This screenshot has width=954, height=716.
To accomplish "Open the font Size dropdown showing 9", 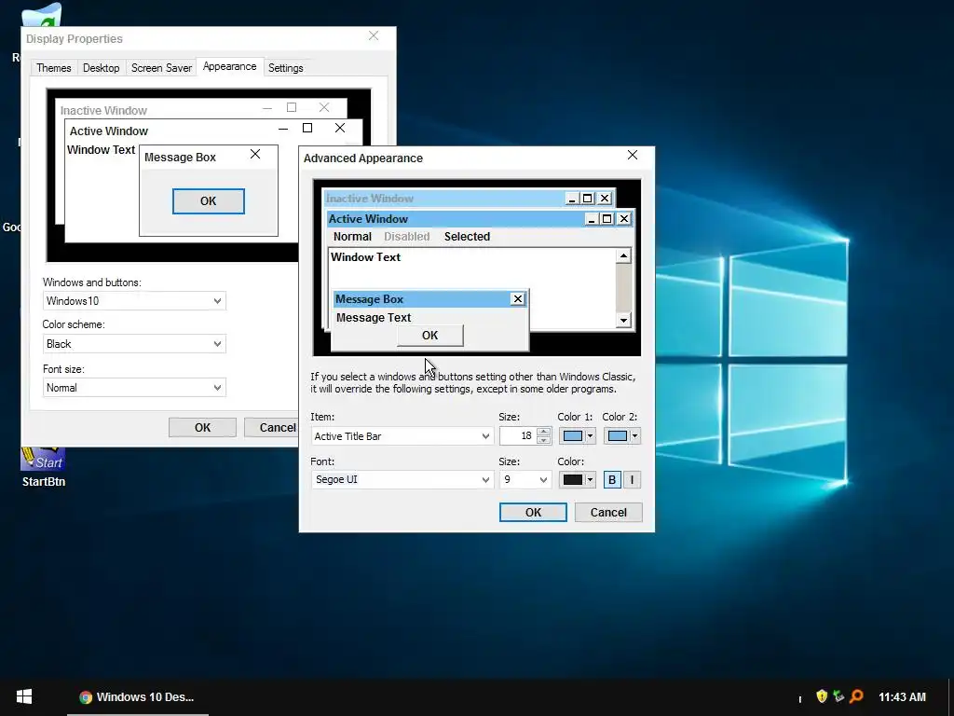I will pyautogui.click(x=525, y=480).
